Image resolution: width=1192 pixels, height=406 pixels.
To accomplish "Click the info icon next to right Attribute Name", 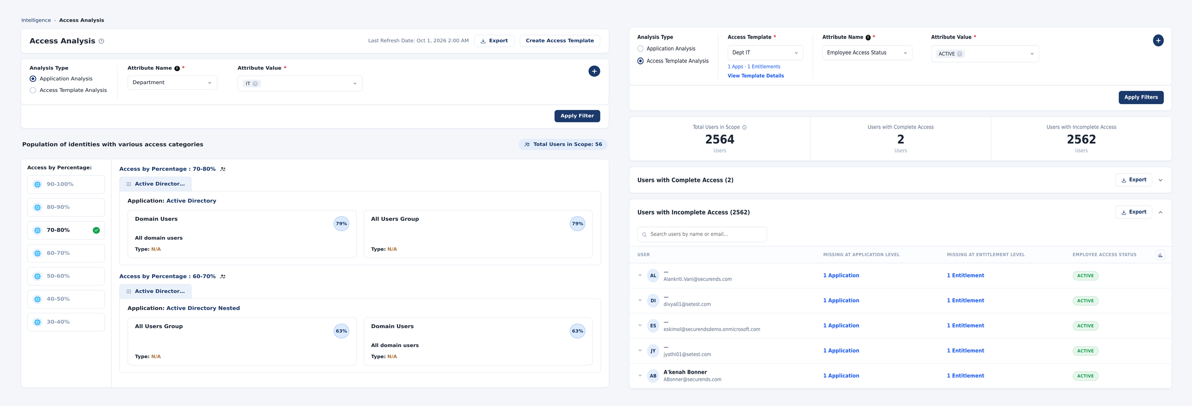I will [868, 38].
